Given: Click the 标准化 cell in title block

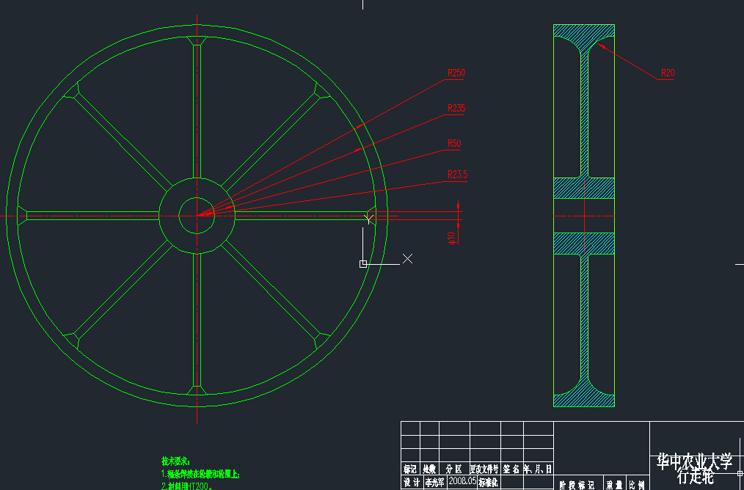Looking at the screenshot, I should [488, 483].
